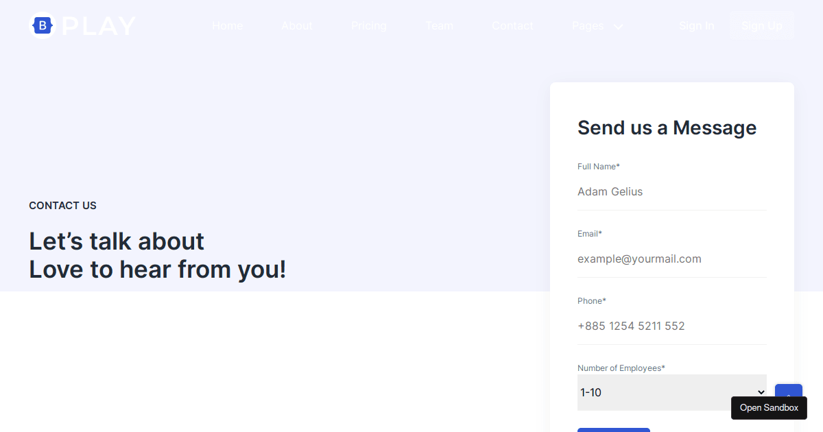Click the blue submit button below the form
The image size is (823, 432).
click(x=613, y=430)
